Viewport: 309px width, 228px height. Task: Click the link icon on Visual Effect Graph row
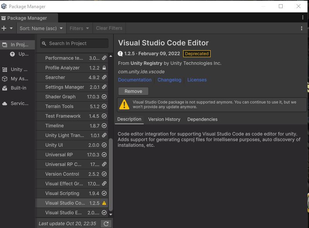pos(104,184)
